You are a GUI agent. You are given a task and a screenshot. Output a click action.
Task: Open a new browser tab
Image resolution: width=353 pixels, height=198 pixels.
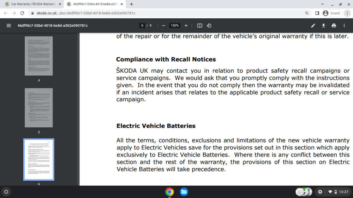(x=131, y=4)
